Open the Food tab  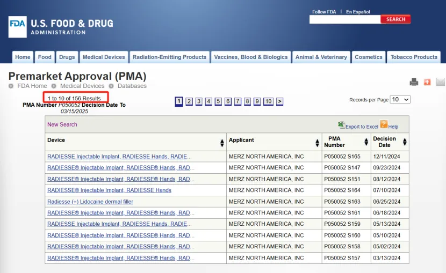point(45,57)
